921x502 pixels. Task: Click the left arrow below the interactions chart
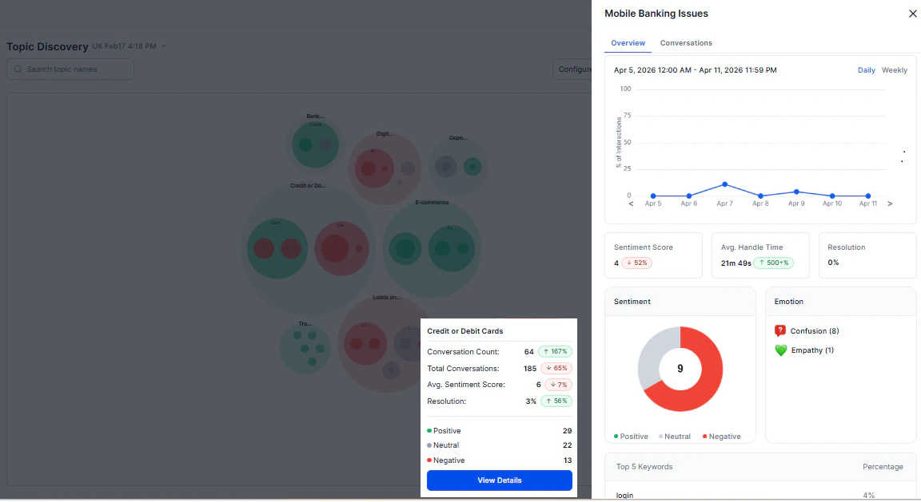tap(631, 204)
